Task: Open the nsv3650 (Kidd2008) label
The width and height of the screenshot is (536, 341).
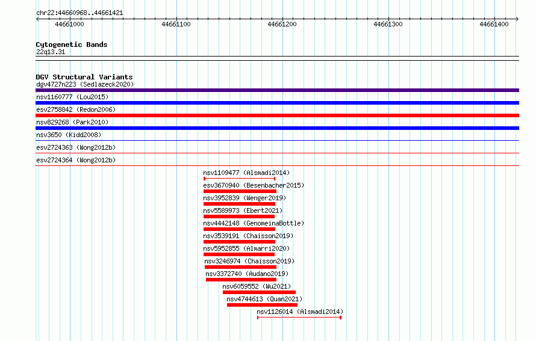Action: pos(69,135)
